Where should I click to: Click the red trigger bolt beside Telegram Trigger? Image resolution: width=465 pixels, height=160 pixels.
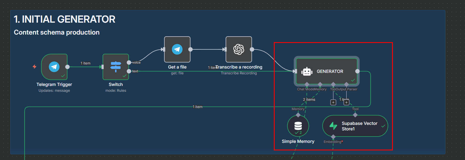(34, 67)
